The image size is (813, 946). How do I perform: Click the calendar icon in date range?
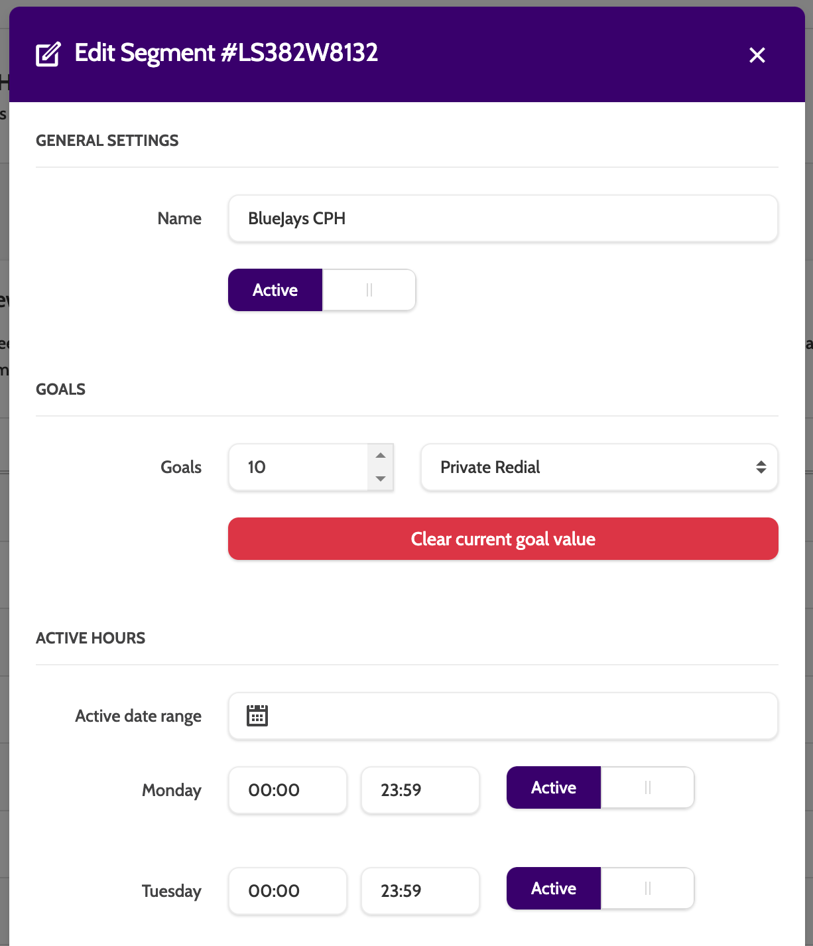coord(257,716)
